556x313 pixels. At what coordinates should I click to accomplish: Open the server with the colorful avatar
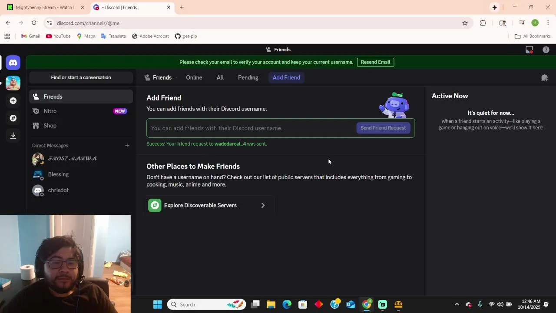point(13,83)
